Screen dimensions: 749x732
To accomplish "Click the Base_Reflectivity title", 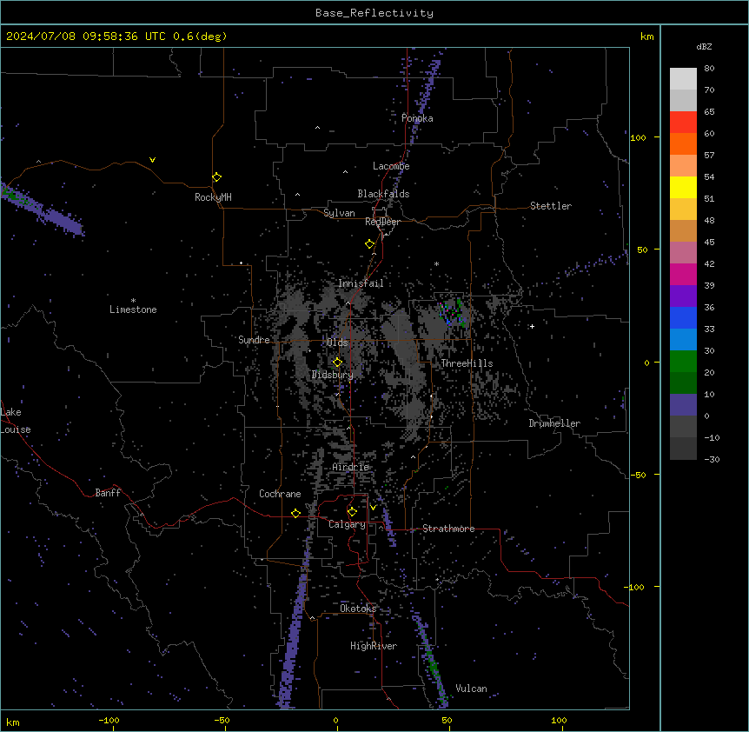I will (374, 13).
